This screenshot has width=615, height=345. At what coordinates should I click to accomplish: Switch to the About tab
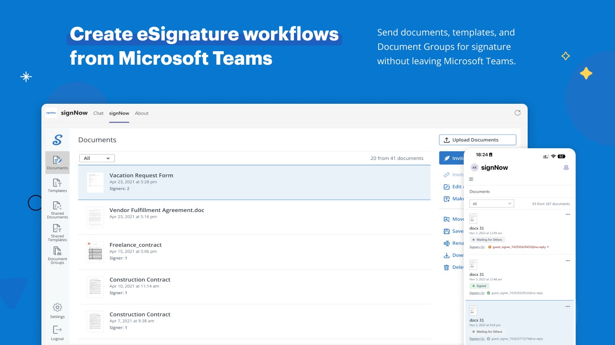coord(142,113)
